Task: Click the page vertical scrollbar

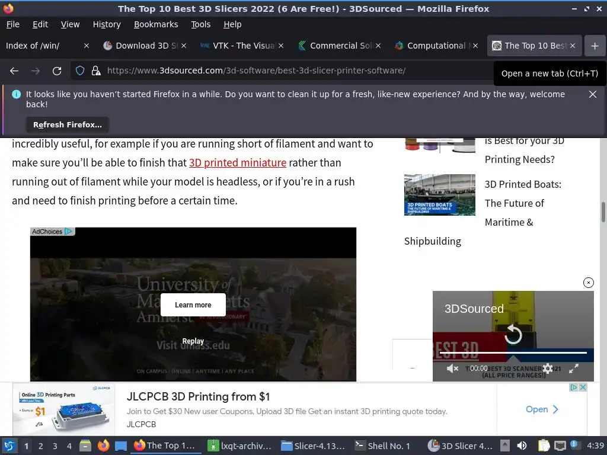Action: coord(603,212)
